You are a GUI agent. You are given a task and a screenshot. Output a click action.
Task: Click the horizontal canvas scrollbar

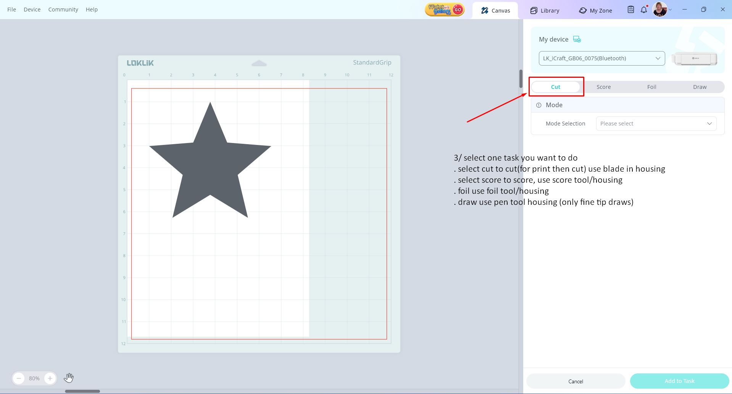(82, 391)
